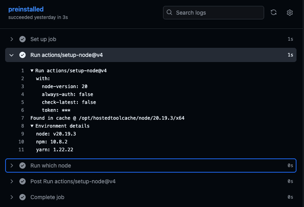Focus the Search logs input field
This screenshot has height=207, width=304.
[214, 13]
